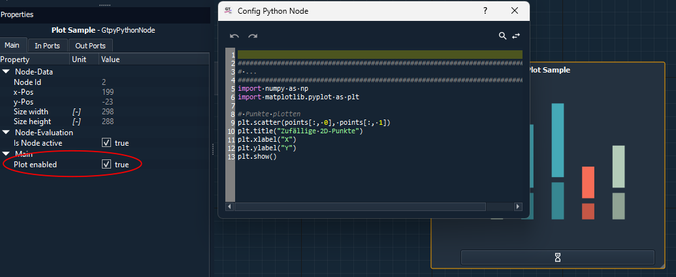Place cursor on plt.xlabel("X") line
Image resolution: width=676 pixels, height=277 pixels.
click(x=267, y=139)
